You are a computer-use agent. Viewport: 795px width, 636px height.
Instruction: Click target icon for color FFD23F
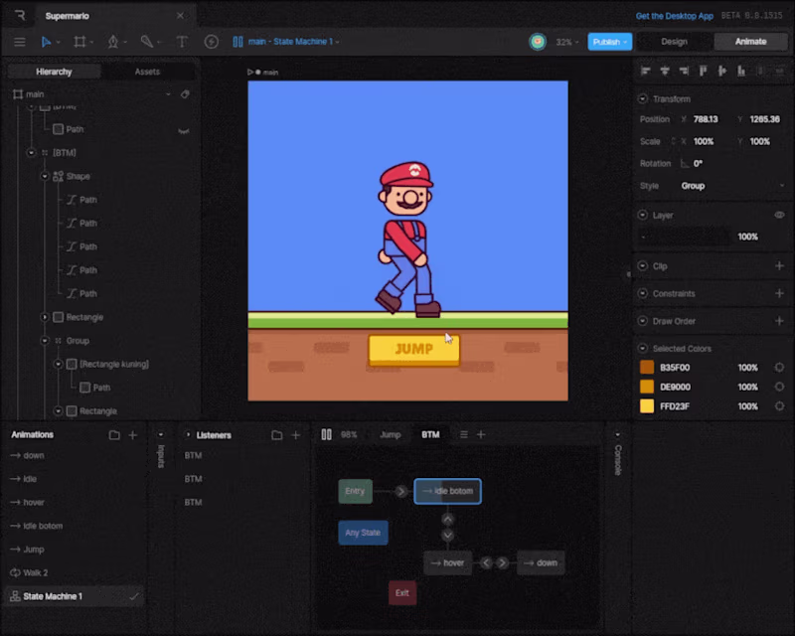[779, 406]
